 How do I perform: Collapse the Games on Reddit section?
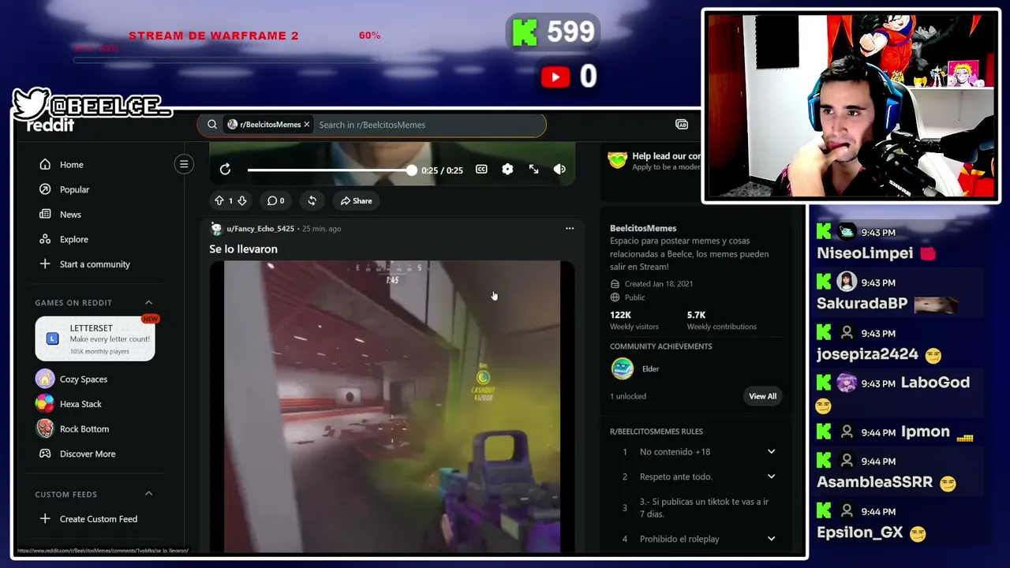pos(148,303)
